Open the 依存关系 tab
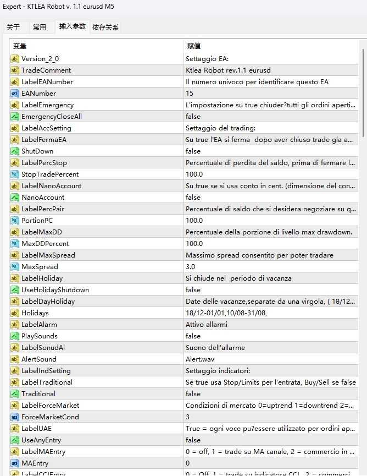Image resolution: width=367 pixels, height=476 pixels. [x=105, y=28]
